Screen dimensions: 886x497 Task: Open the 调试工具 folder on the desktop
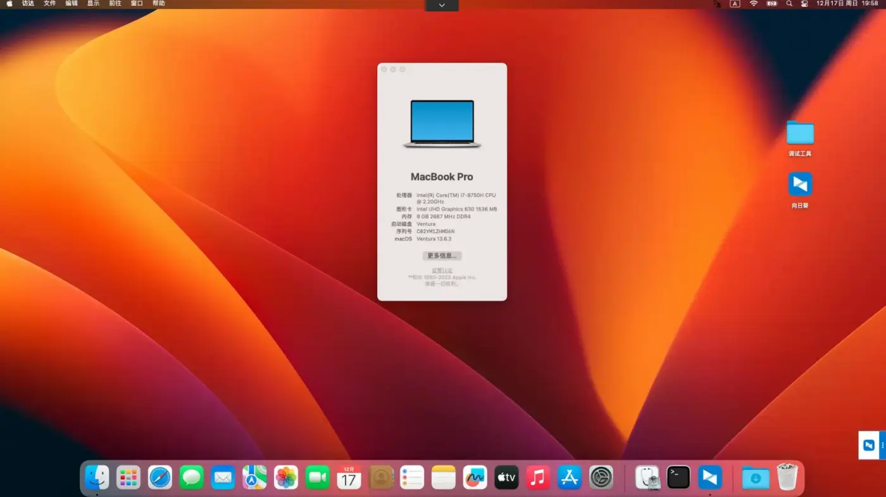click(799, 134)
